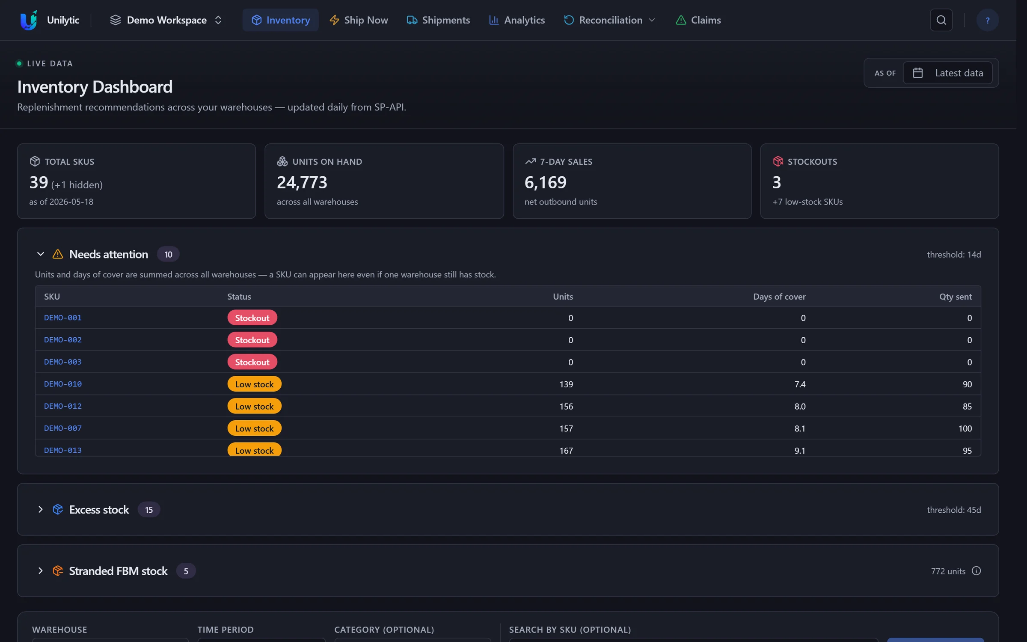This screenshot has width=1027, height=642.
Task: Click the Qty sent column header
Action: [x=955, y=296]
